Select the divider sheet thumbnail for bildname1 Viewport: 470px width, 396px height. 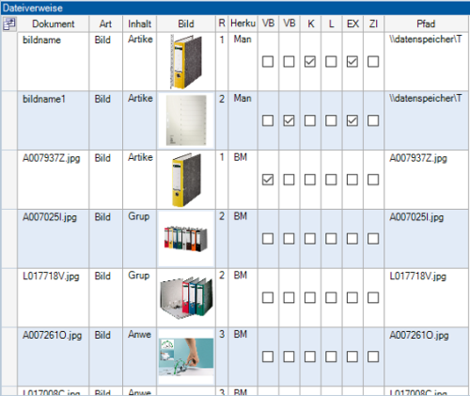[186, 120]
